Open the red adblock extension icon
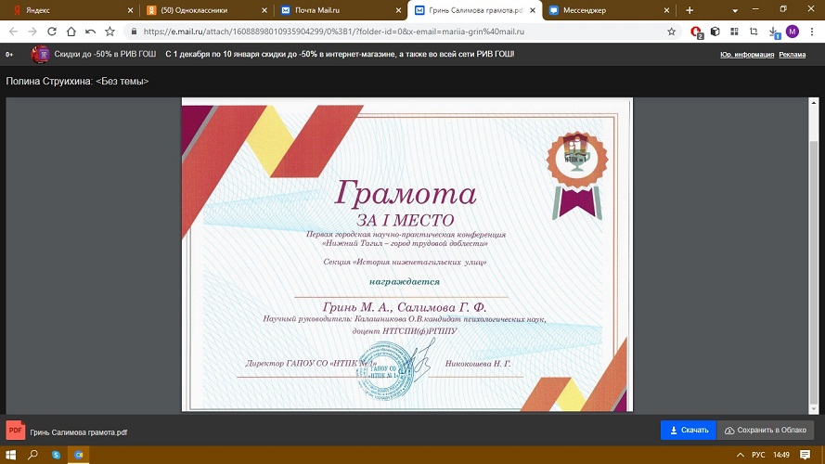This screenshot has height=464, width=825. click(x=697, y=32)
